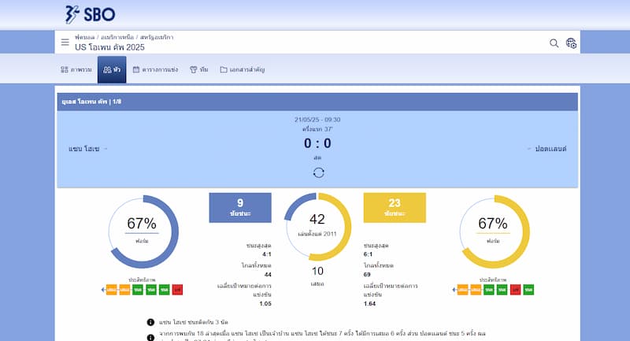This screenshot has height=341, width=630.
Task: Open the ภาพรวม overview tab
Action: coord(76,69)
